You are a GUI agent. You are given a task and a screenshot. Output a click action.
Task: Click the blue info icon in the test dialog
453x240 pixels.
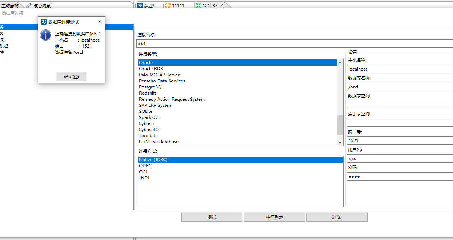(45, 35)
